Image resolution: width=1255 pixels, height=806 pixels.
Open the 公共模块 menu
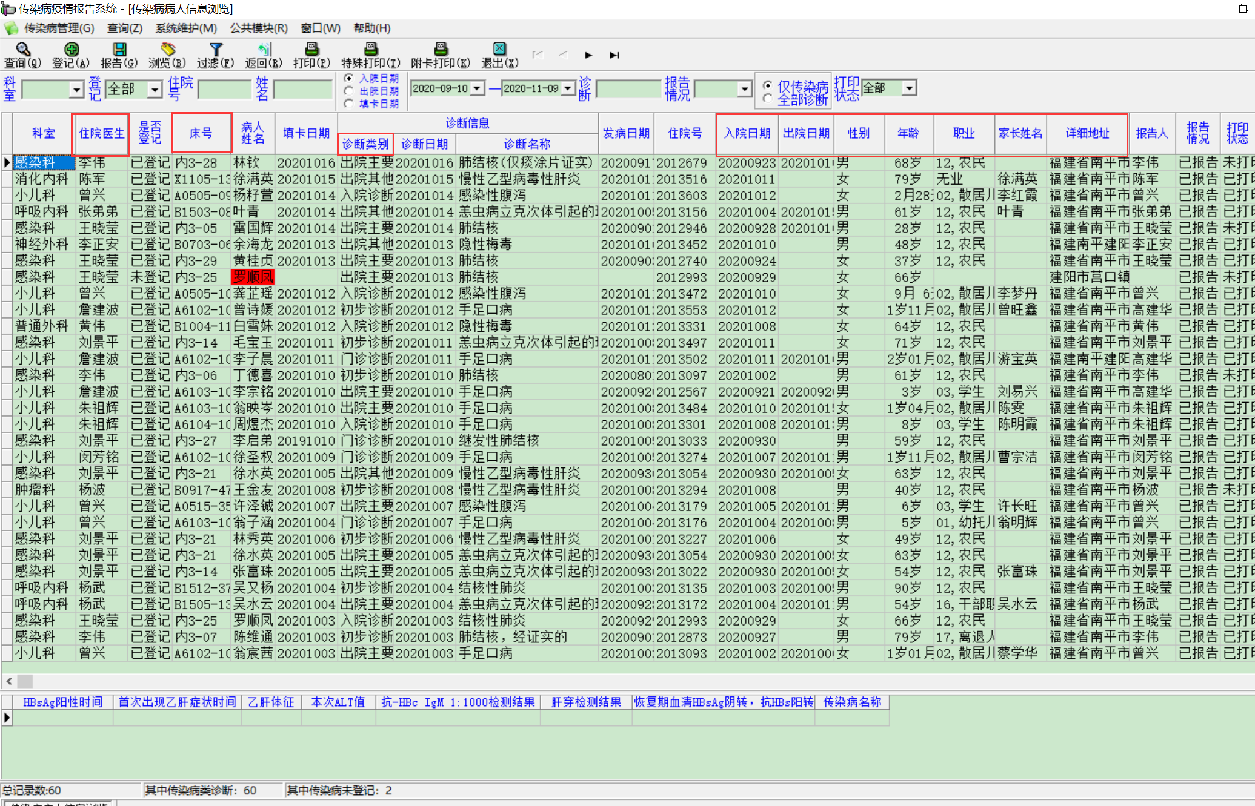pyautogui.click(x=258, y=28)
